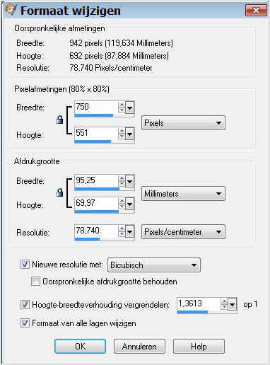
Task: Click the blue slider bar under print width 95,25
Action: 97,189
